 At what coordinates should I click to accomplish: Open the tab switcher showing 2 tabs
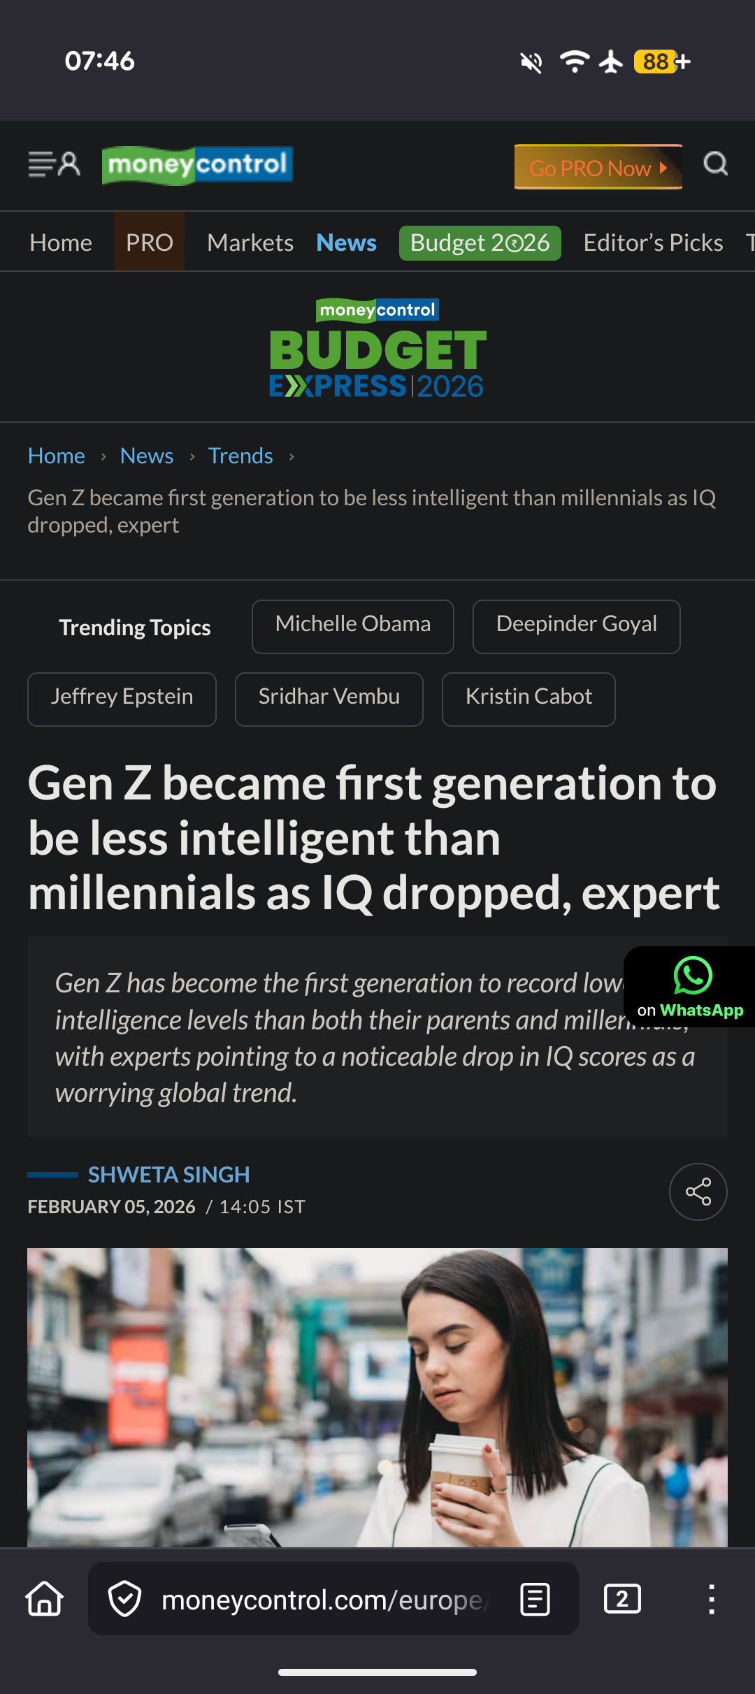coord(622,1599)
